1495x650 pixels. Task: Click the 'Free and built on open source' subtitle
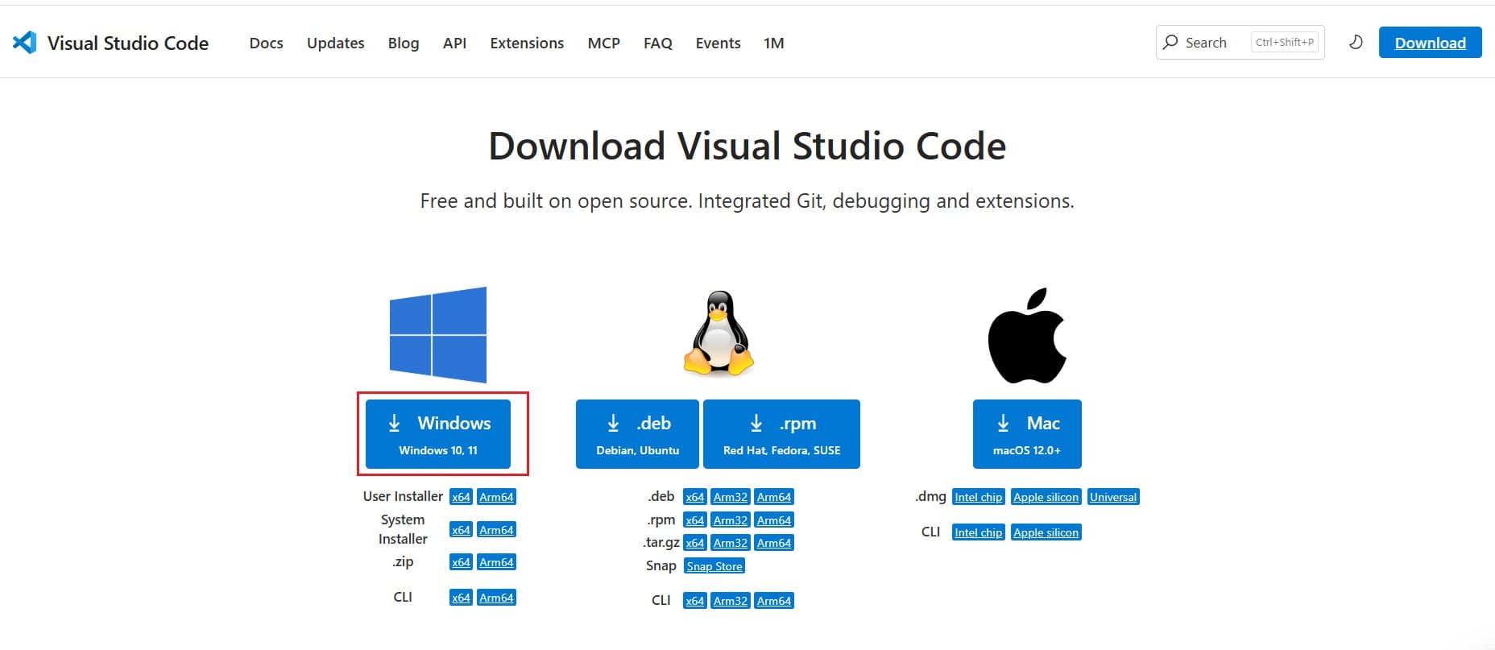tap(747, 201)
